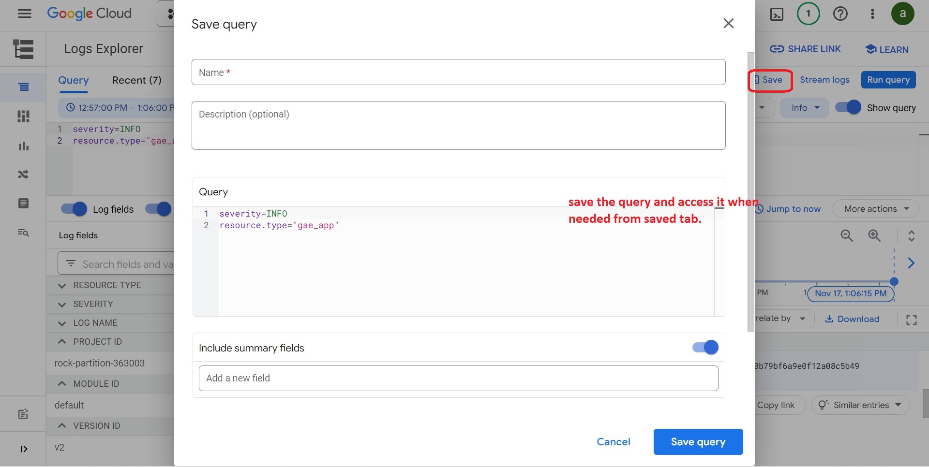Screen dimensions: 929x467
Task: Toggle the Show query switch
Action: click(848, 107)
